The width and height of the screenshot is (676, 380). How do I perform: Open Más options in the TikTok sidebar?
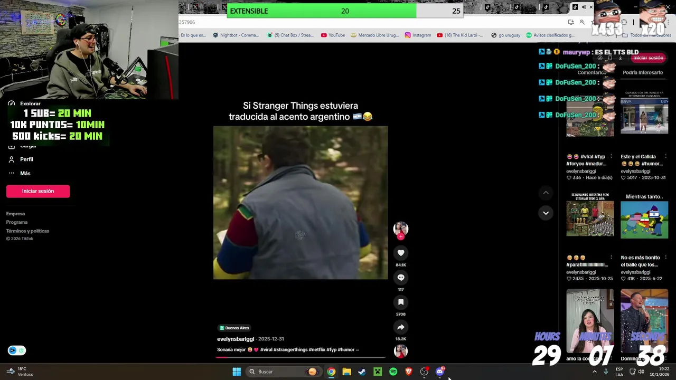click(20, 173)
